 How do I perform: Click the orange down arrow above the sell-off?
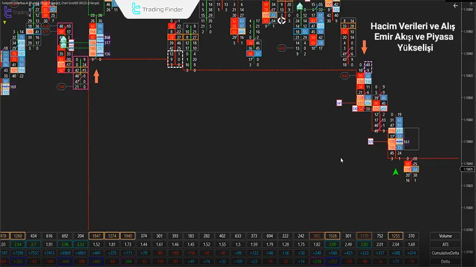click(364, 47)
